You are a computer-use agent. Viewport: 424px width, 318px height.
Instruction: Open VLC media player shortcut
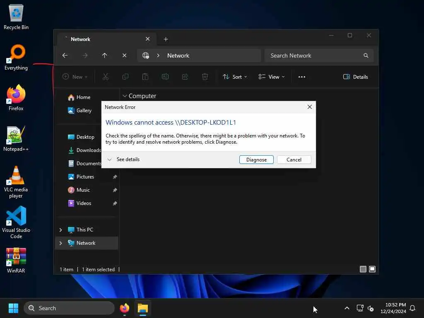pyautogui.click(x=16, y=182)
